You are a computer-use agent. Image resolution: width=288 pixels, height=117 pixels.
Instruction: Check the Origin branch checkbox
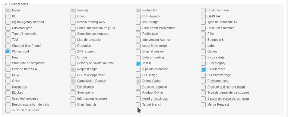(73, 105)
